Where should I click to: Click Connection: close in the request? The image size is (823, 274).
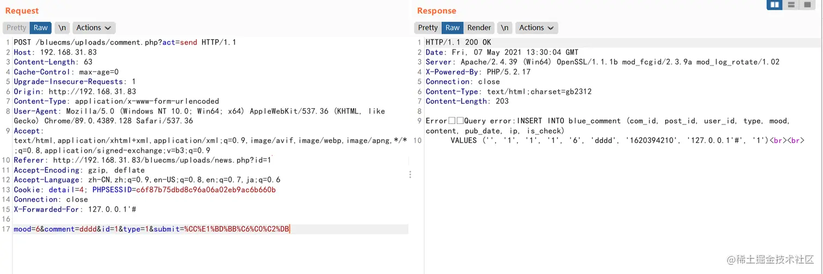(x=51, y=200)
